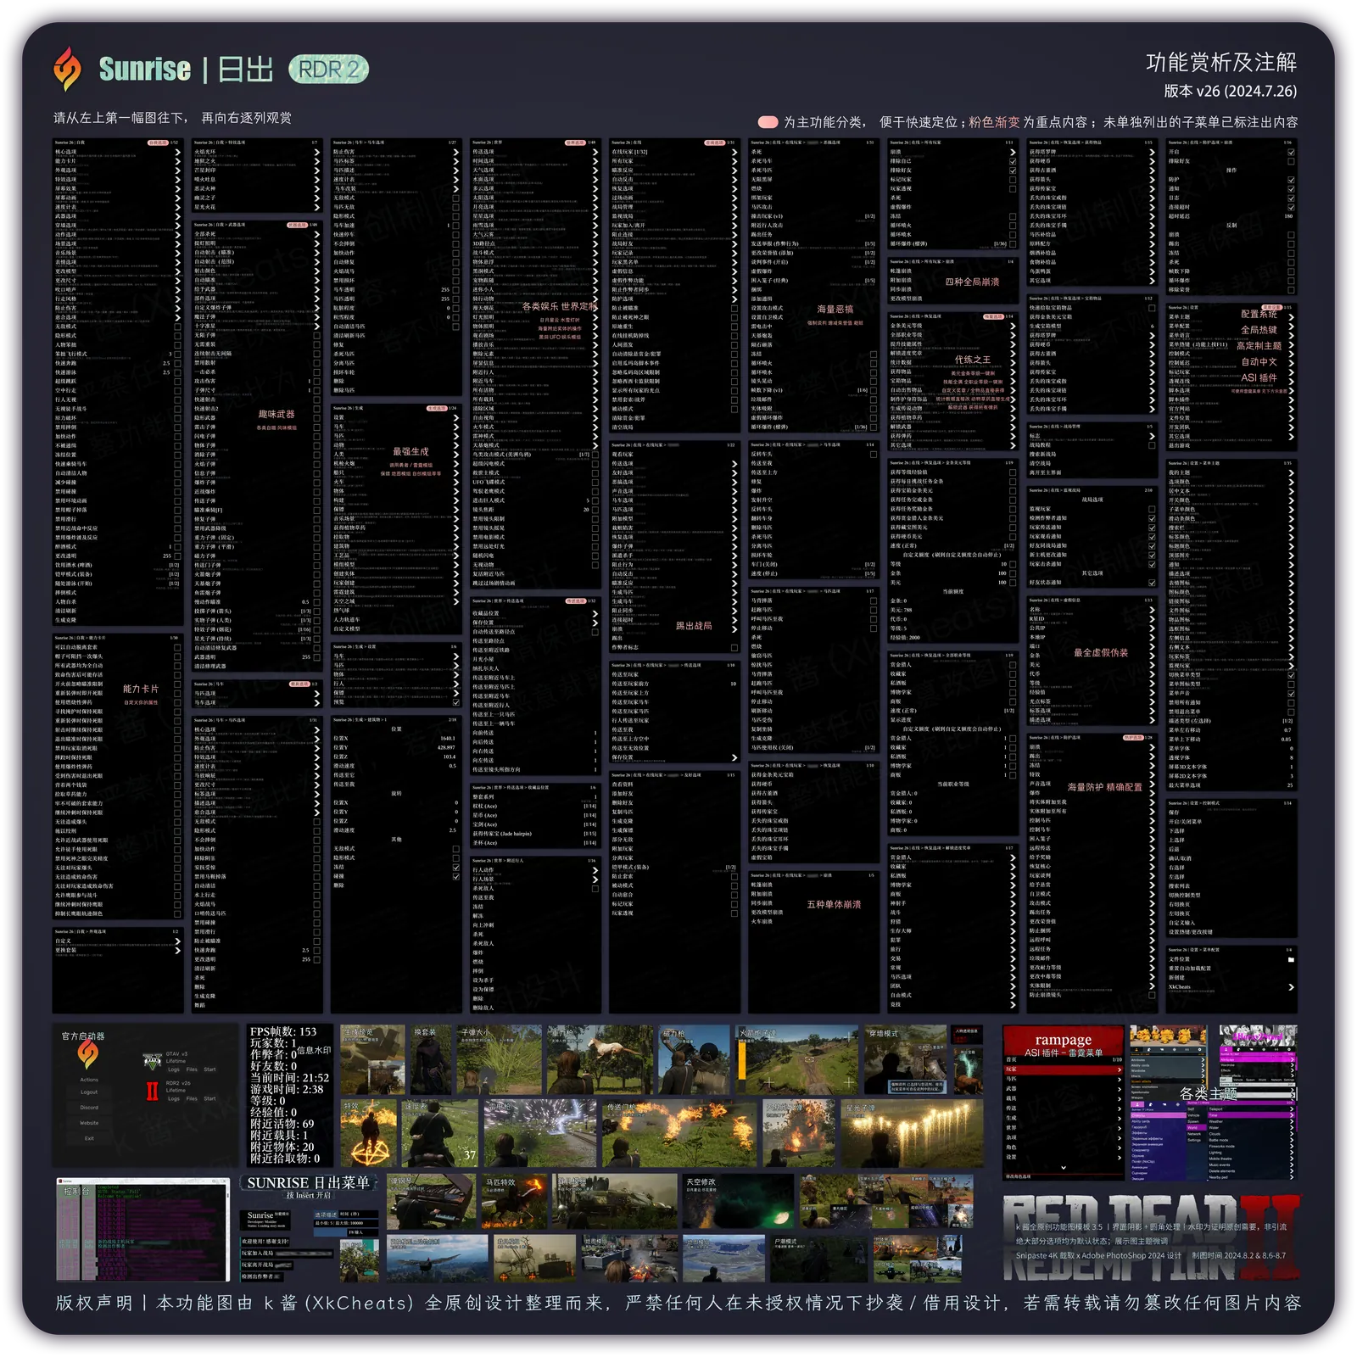Open Logs for GTAV v3
Viewport: 1357px width, 1357px height.
173,1069
